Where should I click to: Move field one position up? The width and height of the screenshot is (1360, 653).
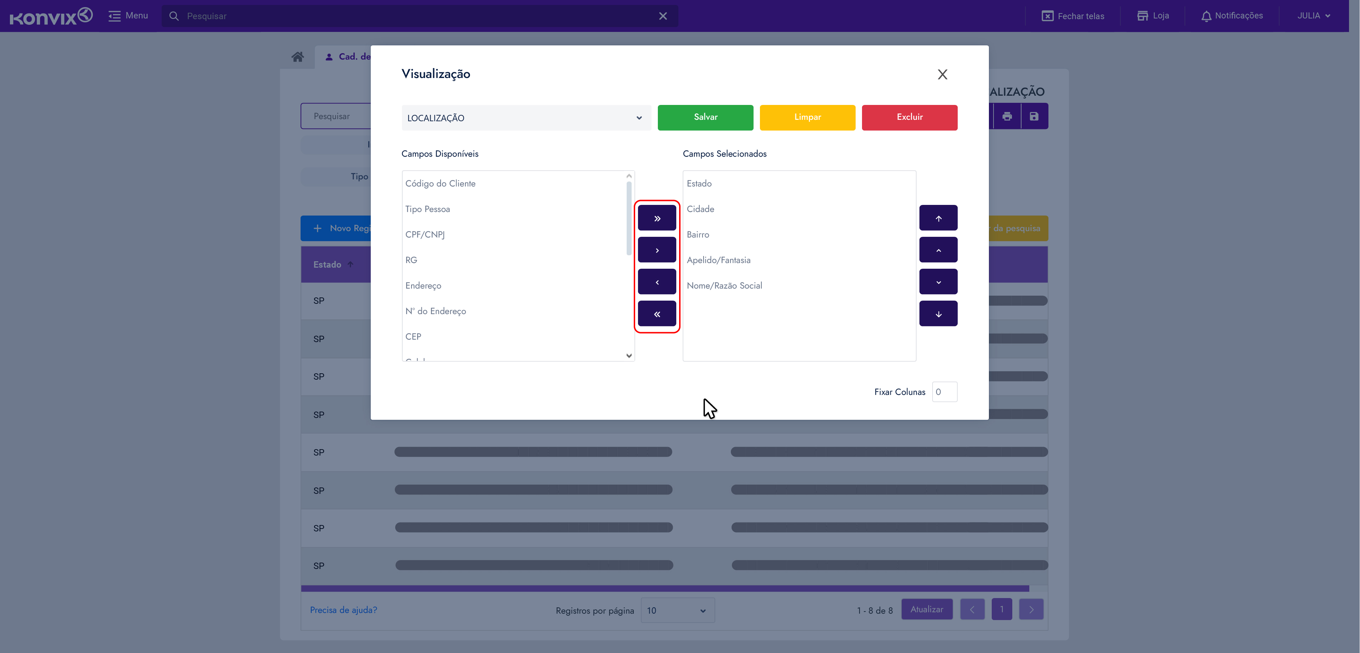tap(938, 250)
